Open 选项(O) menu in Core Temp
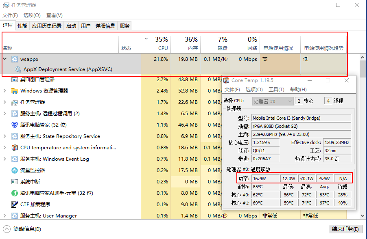The image size is (367, 239). [x=254, y=90]
